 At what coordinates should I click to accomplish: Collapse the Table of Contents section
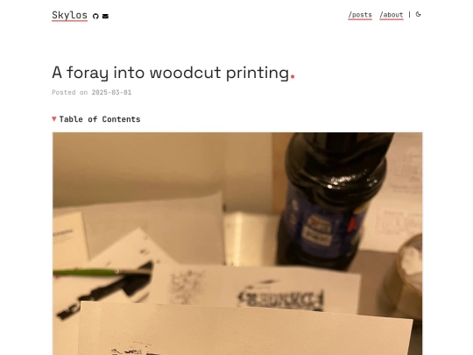pos(96,119)
